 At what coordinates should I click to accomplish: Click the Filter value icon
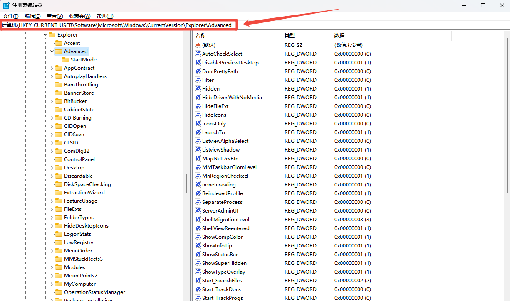tap(198, 80)
